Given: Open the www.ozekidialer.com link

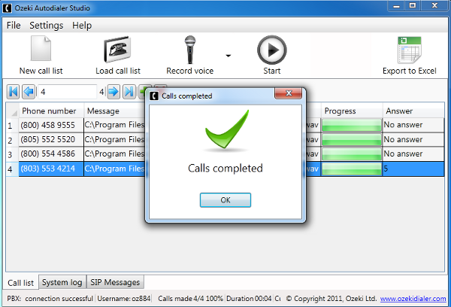Looking at the screenshot, I should pos(413,299).
